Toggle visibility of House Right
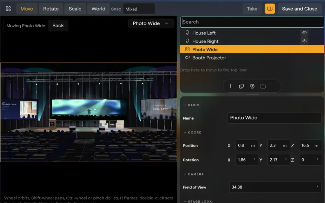This screenshot has height=203, width=325. click(x=304, y=41)
